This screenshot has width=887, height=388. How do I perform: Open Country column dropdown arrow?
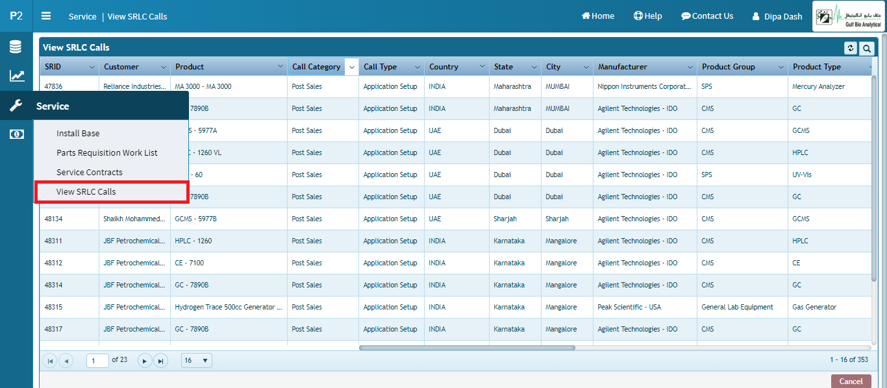[x=482, y=67]
